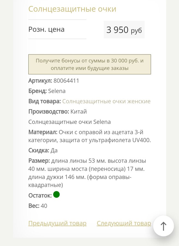Open the Предыдущий товар link

(57, 223)
